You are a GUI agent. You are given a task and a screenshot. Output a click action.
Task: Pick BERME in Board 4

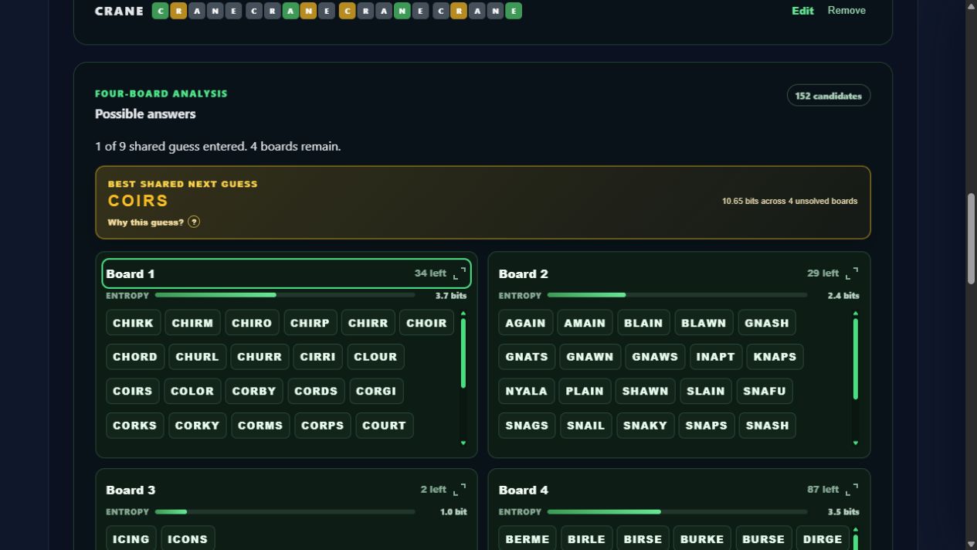(x=528, y=539)
